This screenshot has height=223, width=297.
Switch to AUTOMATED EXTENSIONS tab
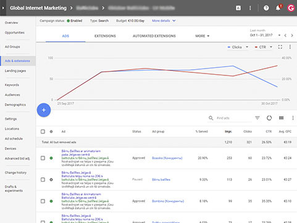[154, 36]
